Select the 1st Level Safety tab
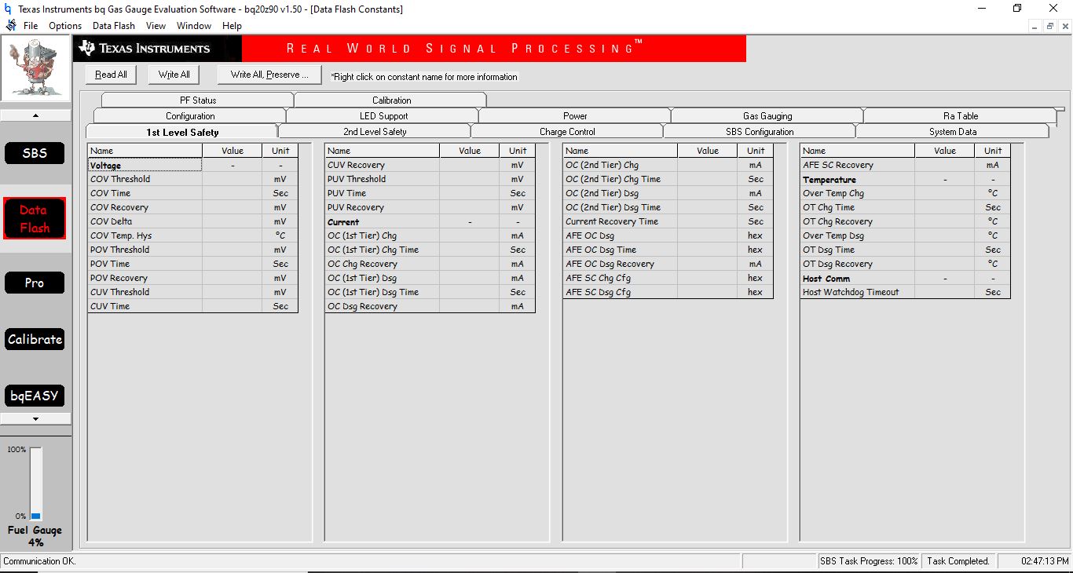Viewport: 1073px width, 573px height. 182,132
